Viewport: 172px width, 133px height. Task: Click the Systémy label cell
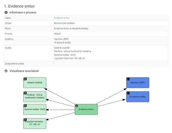tap(29, 41)
